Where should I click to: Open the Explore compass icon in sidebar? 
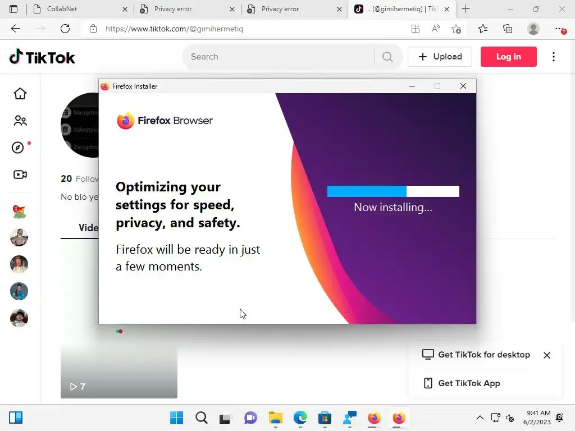[x=17, y=148]
